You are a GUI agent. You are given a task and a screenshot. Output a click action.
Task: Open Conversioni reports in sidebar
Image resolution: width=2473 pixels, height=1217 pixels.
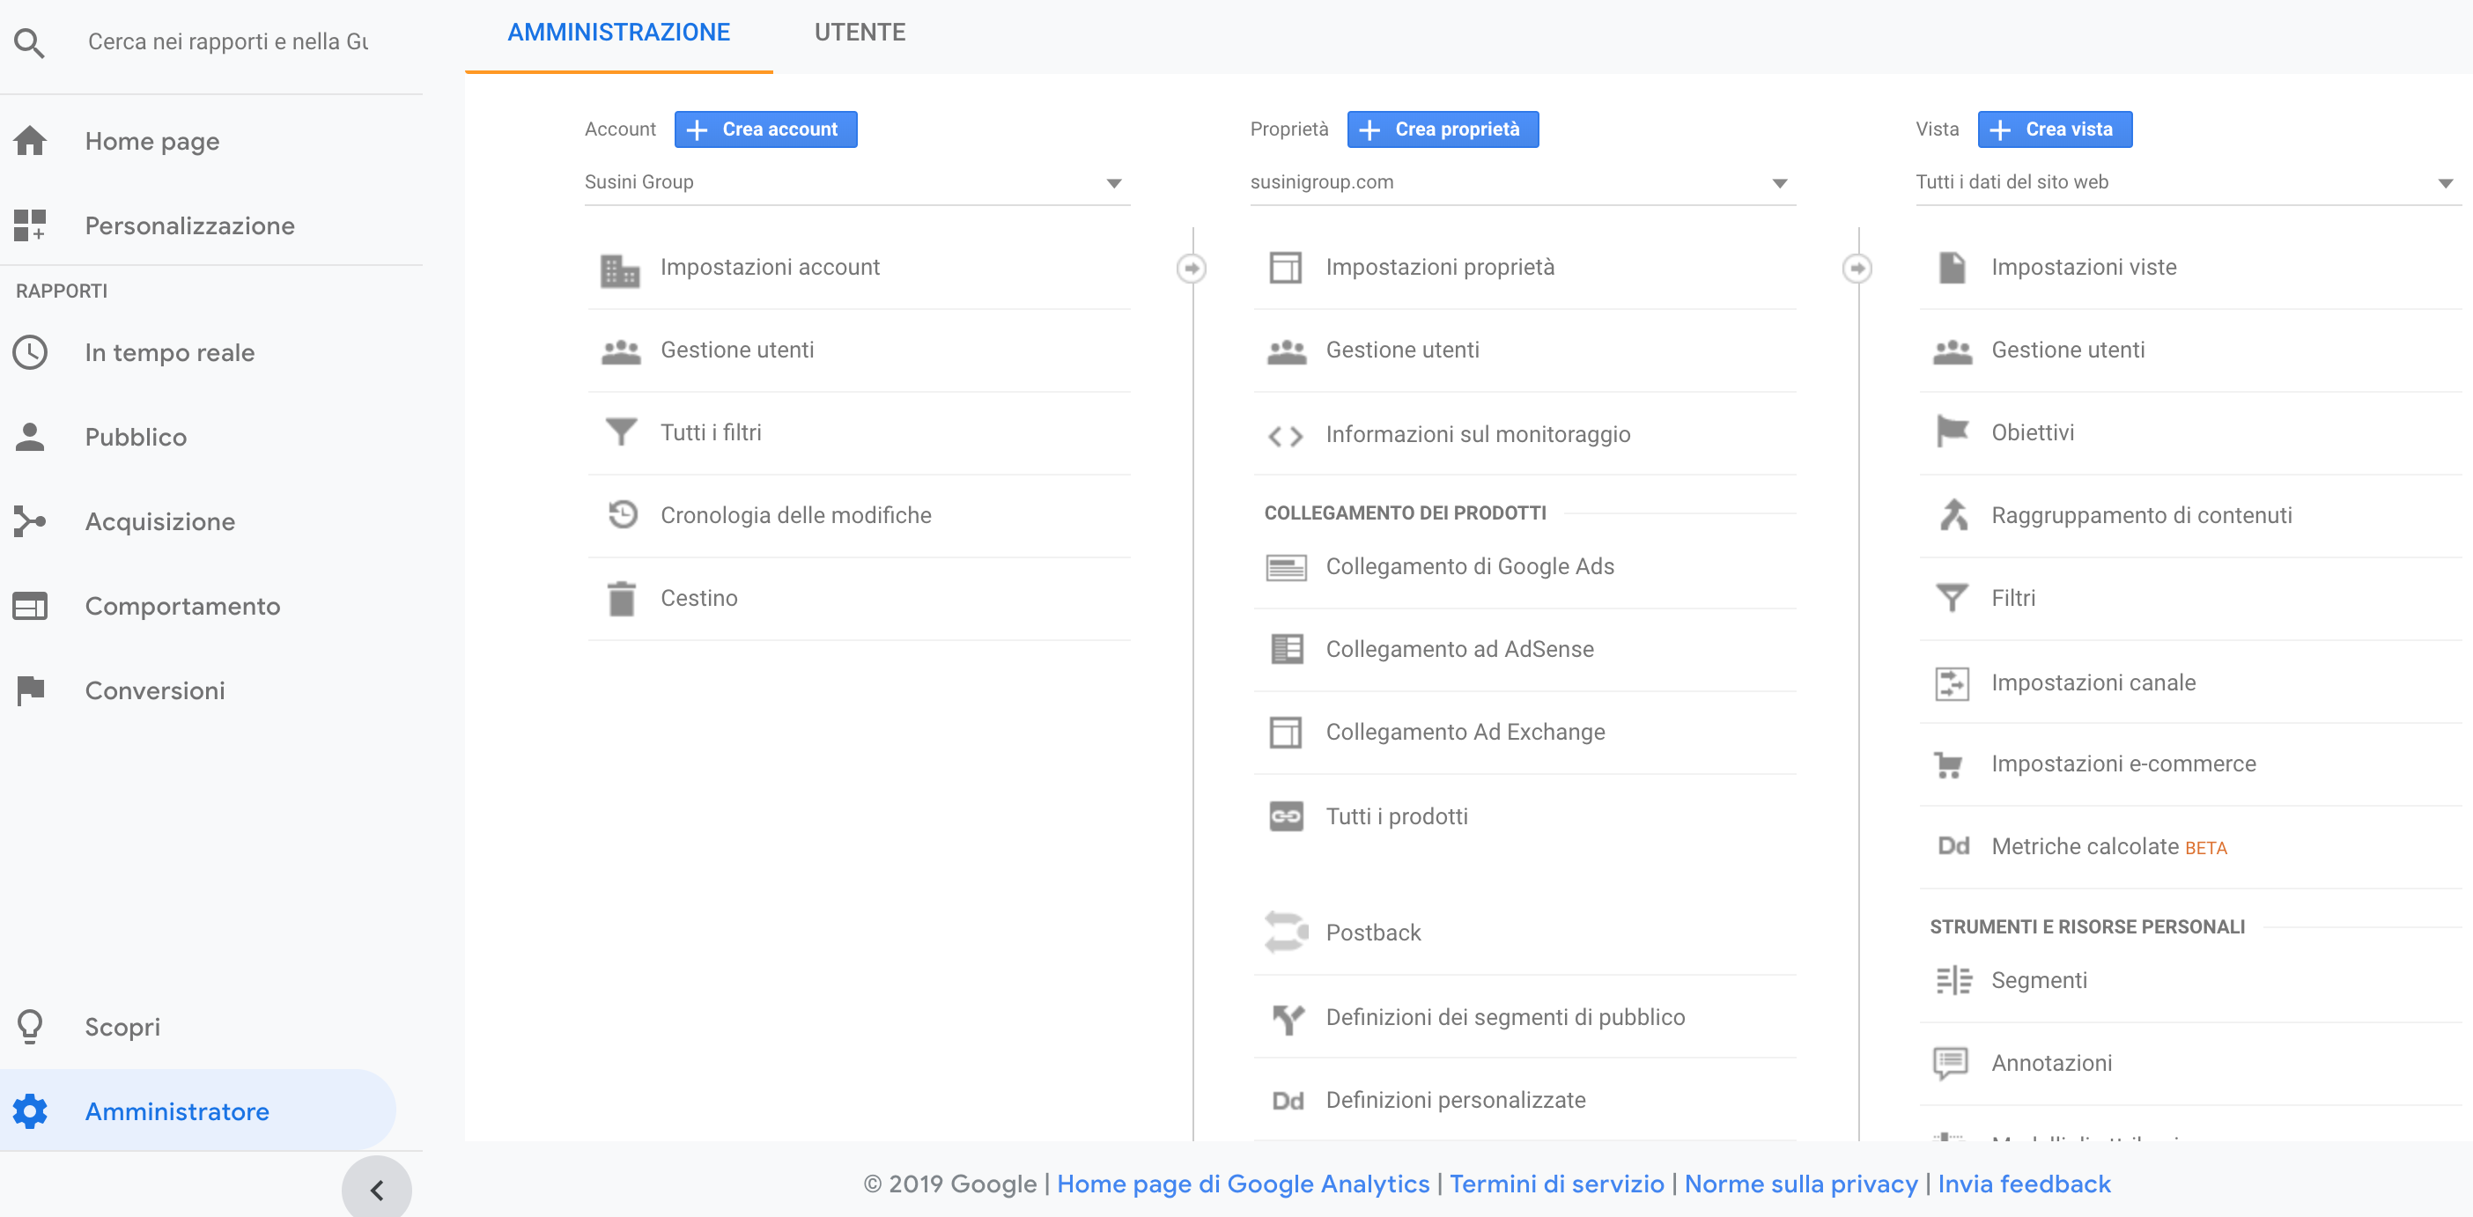point(155,690)
